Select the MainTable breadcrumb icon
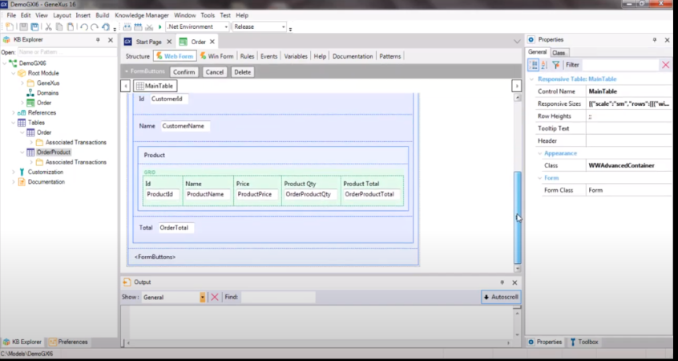678x361 pixels. click(140, 86)
